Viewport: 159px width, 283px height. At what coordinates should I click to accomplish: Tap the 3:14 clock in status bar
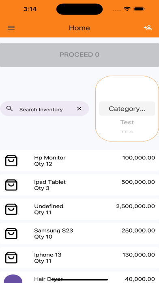pyautogui.click(x=30, y=9)
